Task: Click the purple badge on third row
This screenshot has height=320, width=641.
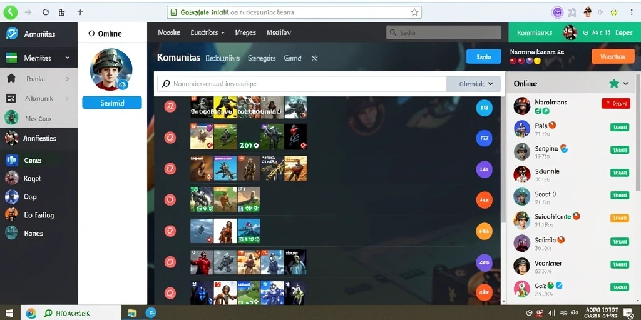Action: pos(485,169)
